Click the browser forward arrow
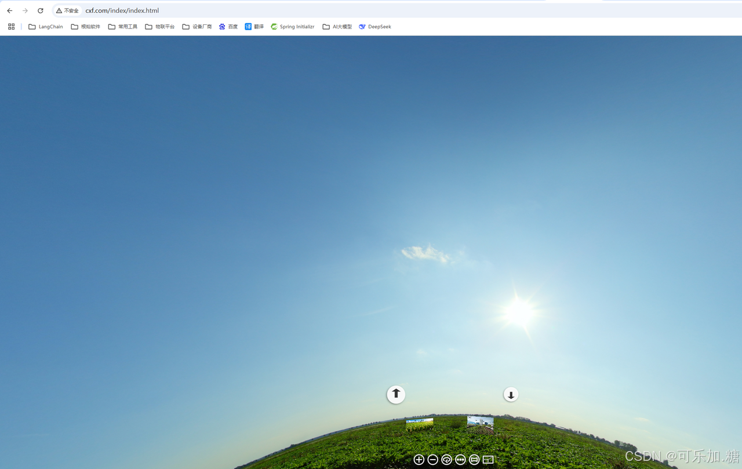 coord(25,10)
